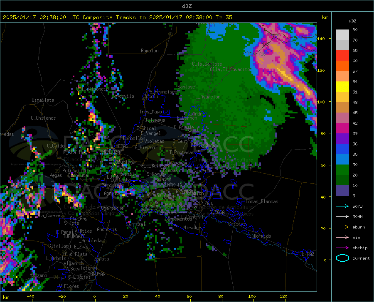Click the 'Tz 35' value in the header
This screenshot has height=302, width=374.
(224, 17)
